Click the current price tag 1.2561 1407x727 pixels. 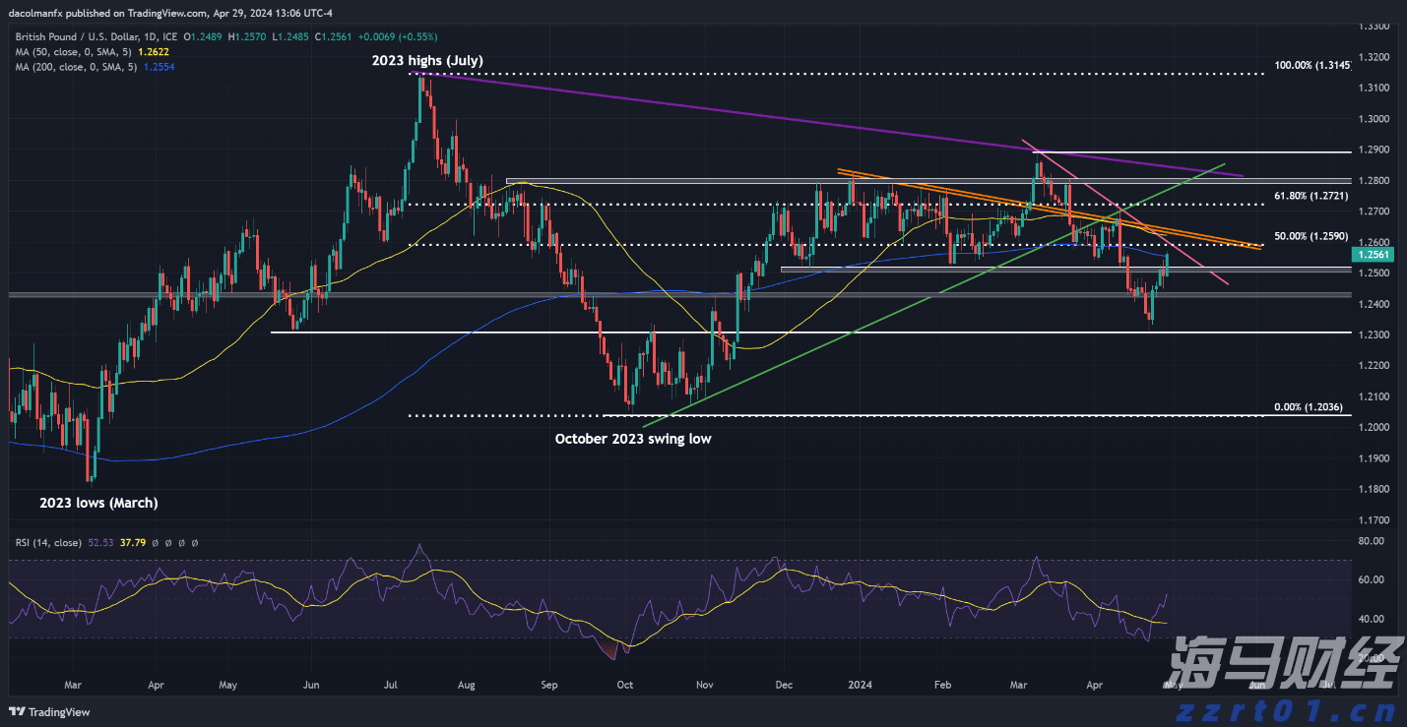pos(1374,254)
